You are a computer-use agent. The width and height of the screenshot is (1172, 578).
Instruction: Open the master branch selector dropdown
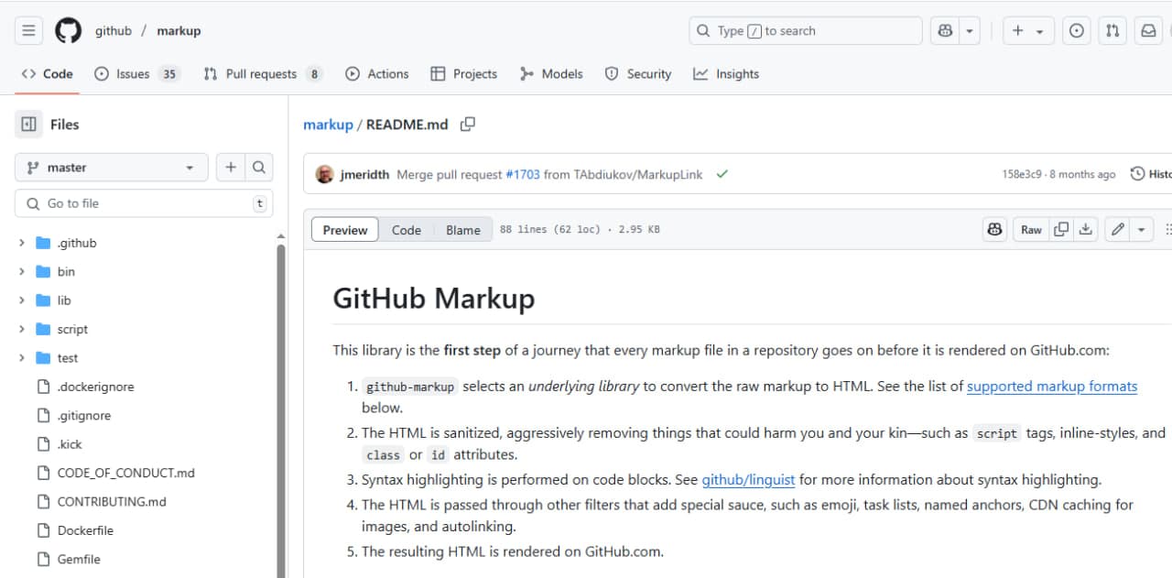coord(112,168)
